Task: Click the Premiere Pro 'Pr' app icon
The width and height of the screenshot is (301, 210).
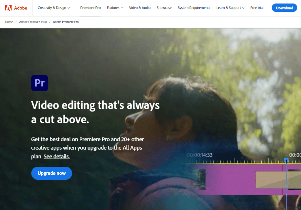Action: tap(39, 83)
